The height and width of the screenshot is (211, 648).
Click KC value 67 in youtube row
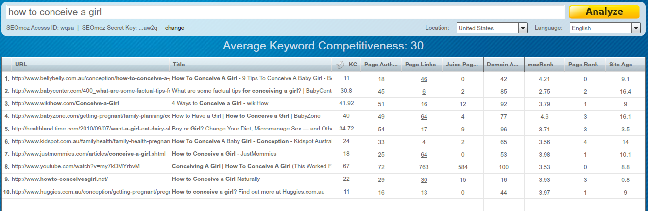click(346, 166)
